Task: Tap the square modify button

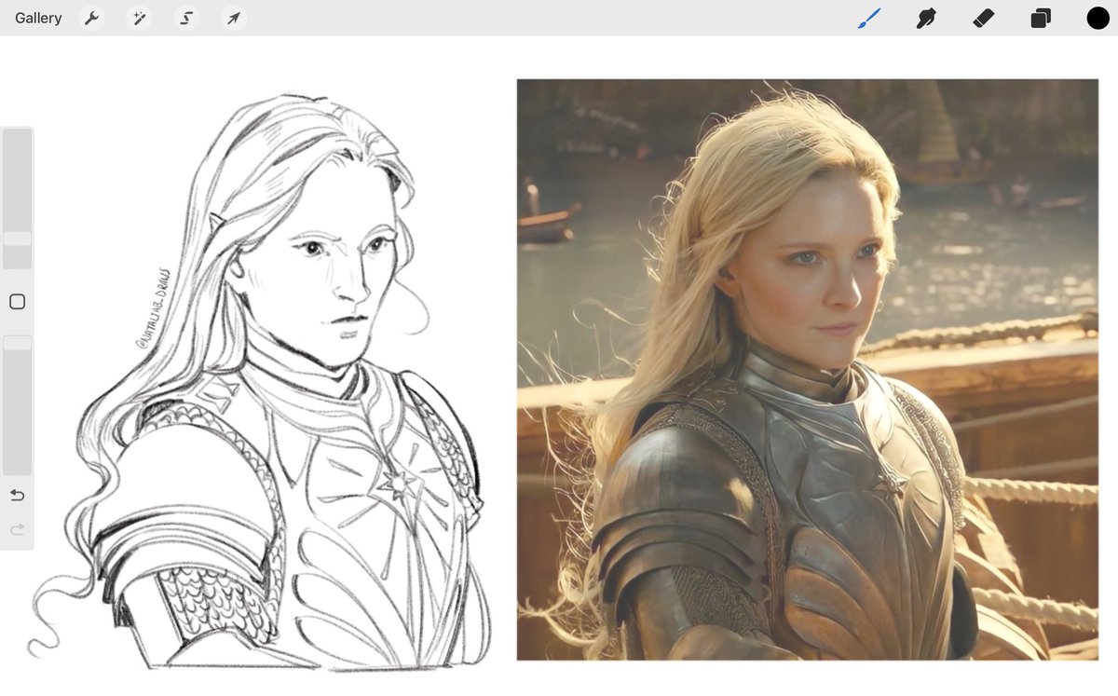Action: (17, 302)
